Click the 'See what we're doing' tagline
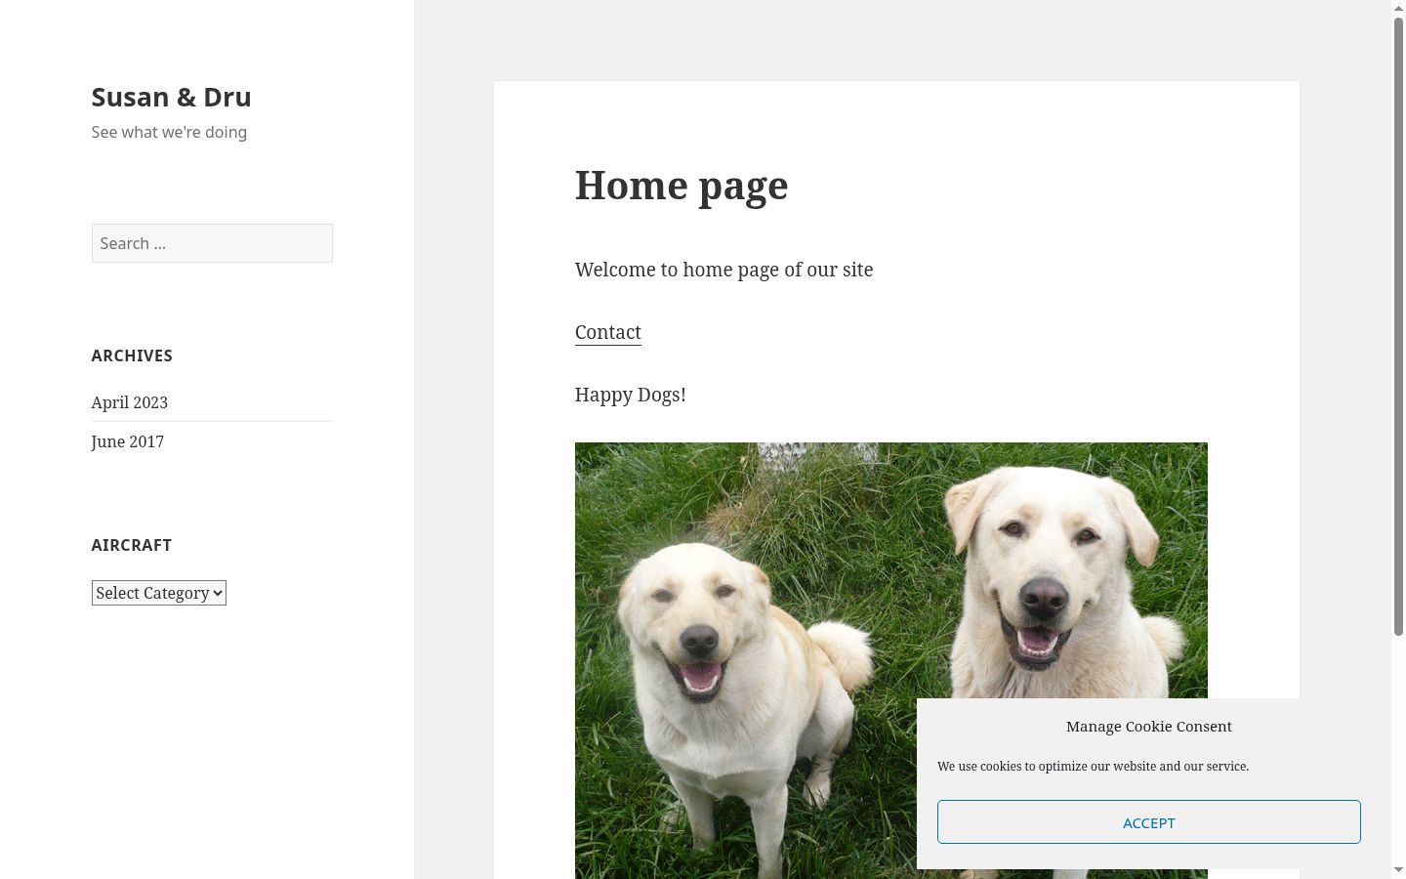The height and width of the screenshot is (879, 1406). (169, 132)
